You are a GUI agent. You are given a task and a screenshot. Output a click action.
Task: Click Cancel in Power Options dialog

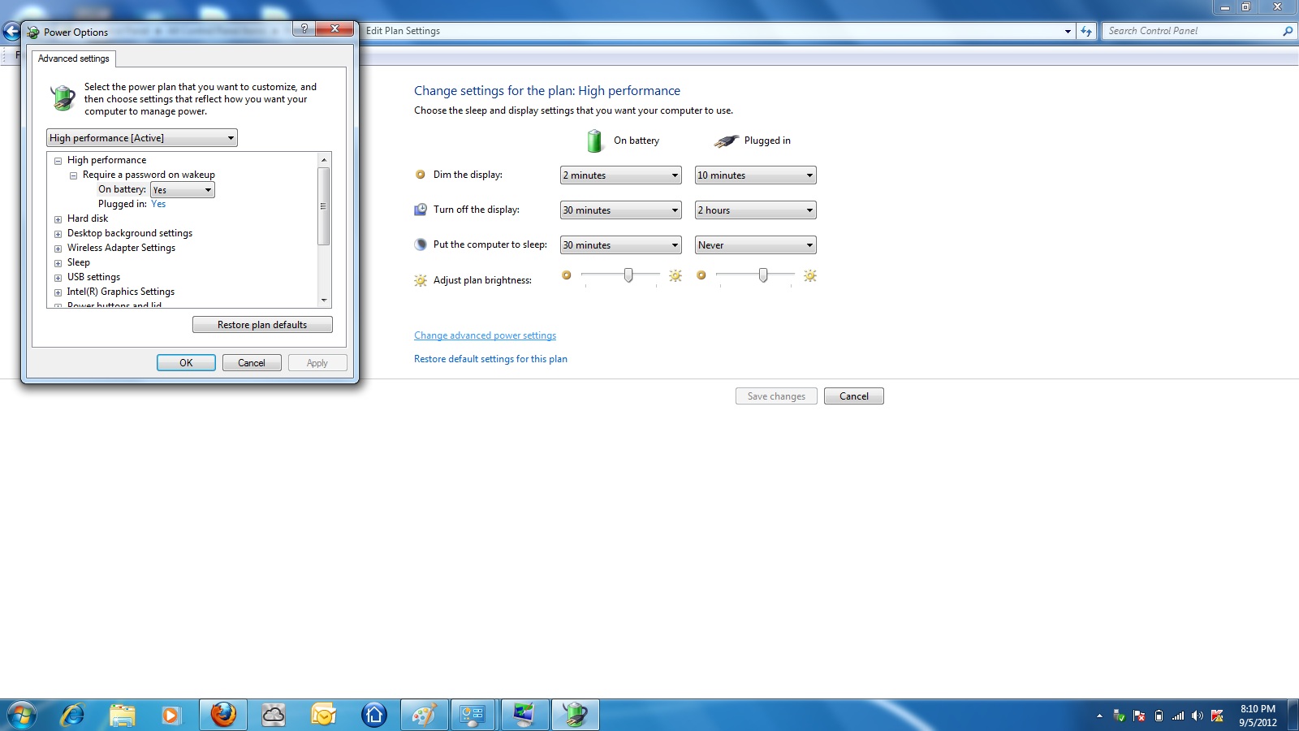click(x=252, y=363)
